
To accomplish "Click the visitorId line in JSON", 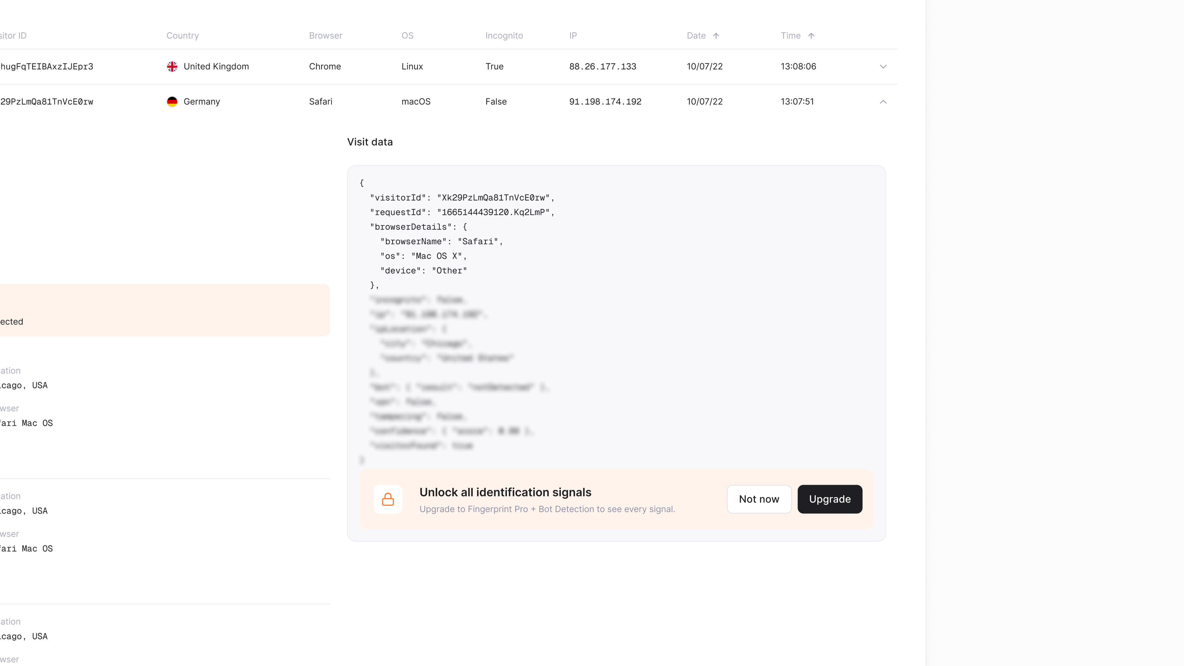I will coord(462,198).
